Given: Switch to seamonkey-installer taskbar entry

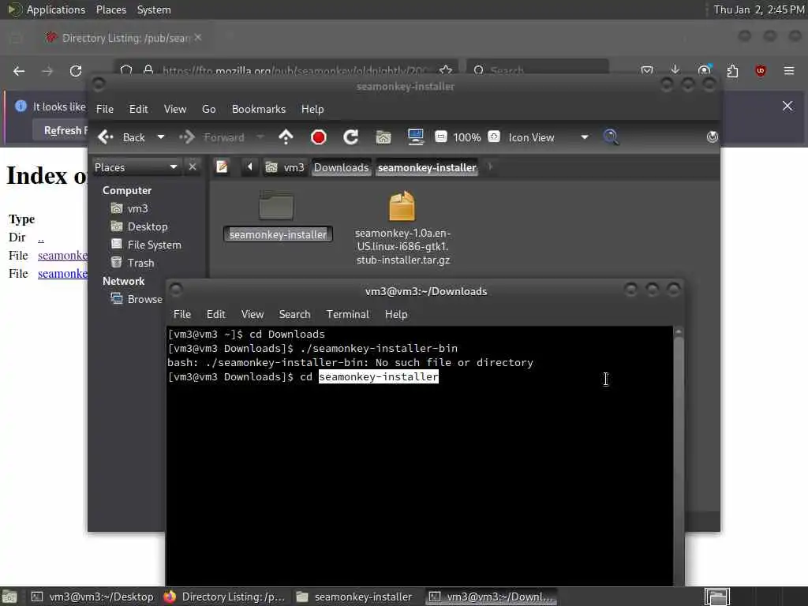Looking at the screenshot, I should tap(356, 597).
